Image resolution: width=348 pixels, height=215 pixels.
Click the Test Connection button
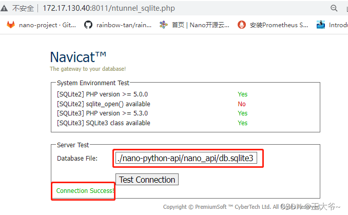147,180
